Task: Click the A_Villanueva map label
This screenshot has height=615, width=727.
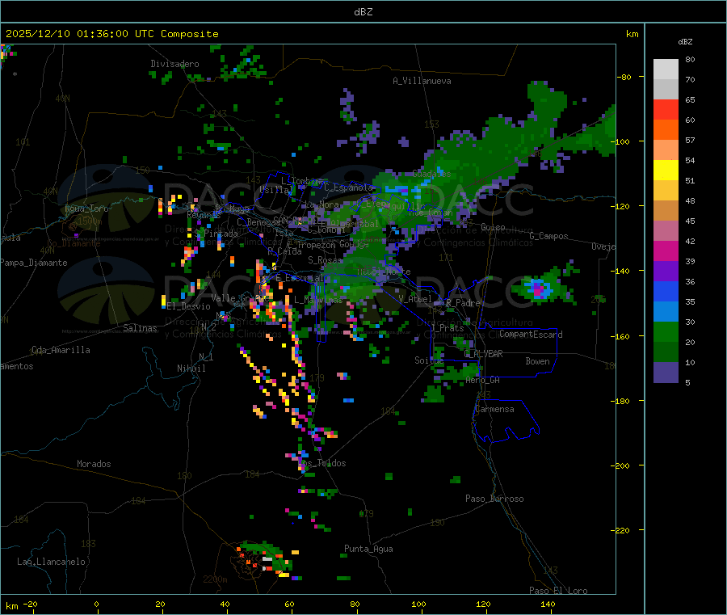Action: point(422,81)
